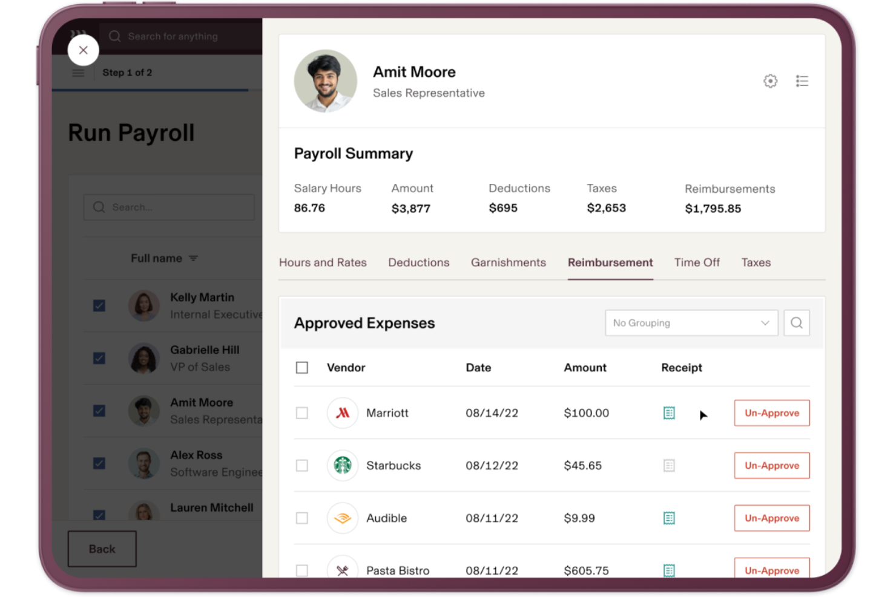Open payroll settings via the gear icon

pyautogui.click(x=770, y=80)
